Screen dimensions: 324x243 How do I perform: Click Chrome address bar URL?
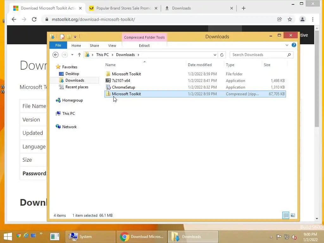click(x=93, y=19)
